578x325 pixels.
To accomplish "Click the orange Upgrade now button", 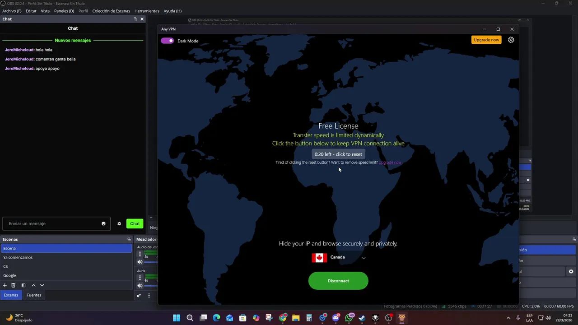I will (x=486, y=40).
